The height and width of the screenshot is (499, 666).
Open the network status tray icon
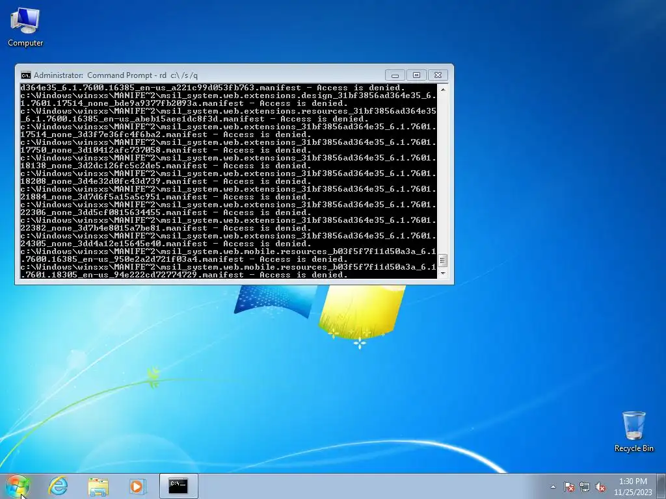[585, 487]
